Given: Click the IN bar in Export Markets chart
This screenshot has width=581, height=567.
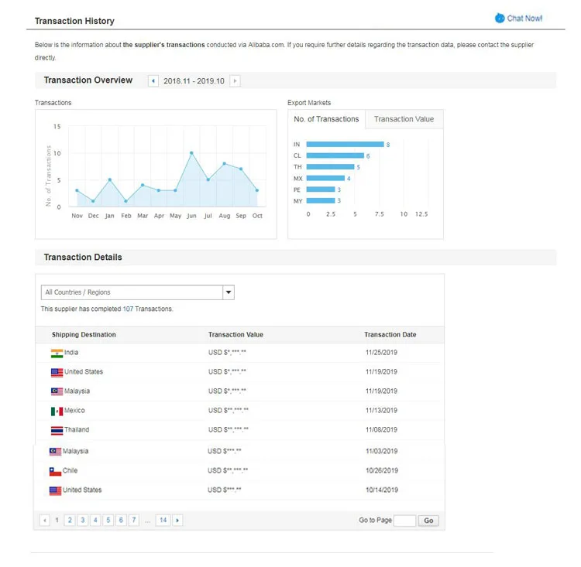Looking at the screenshot, I should (345, 145).
